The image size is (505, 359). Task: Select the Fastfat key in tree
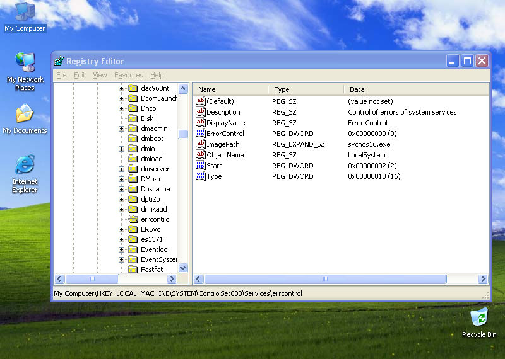[151, 270]
